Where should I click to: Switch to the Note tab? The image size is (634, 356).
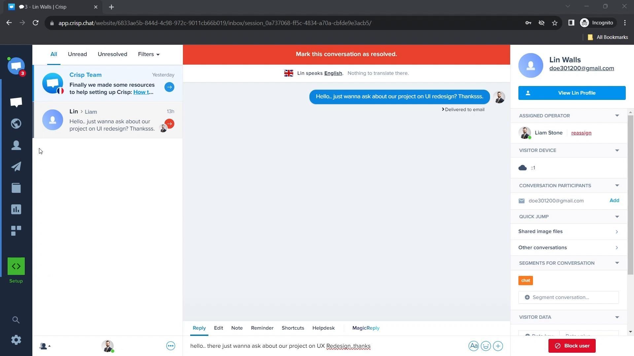coord(237,328)
